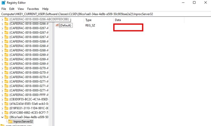The image size is (211, 126).
Task: Click the Data column header
Action: pyautogui.click(x=118, y=20)
